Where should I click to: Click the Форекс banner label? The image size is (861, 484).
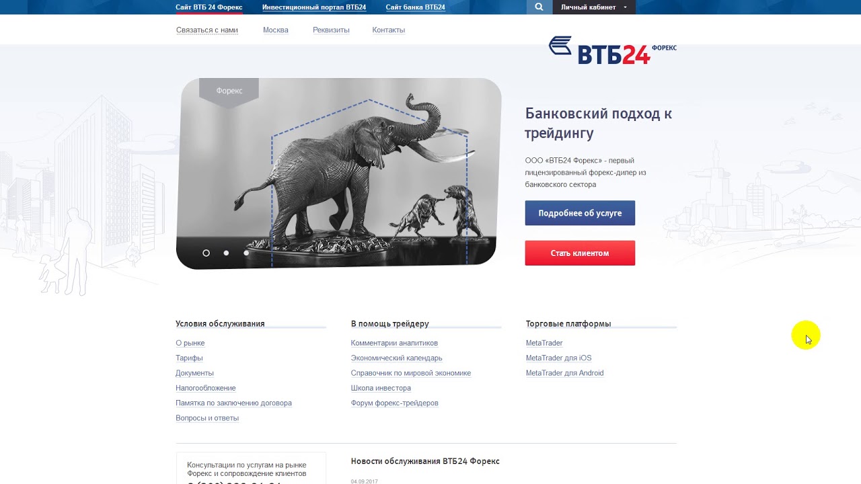pos(229,91)
